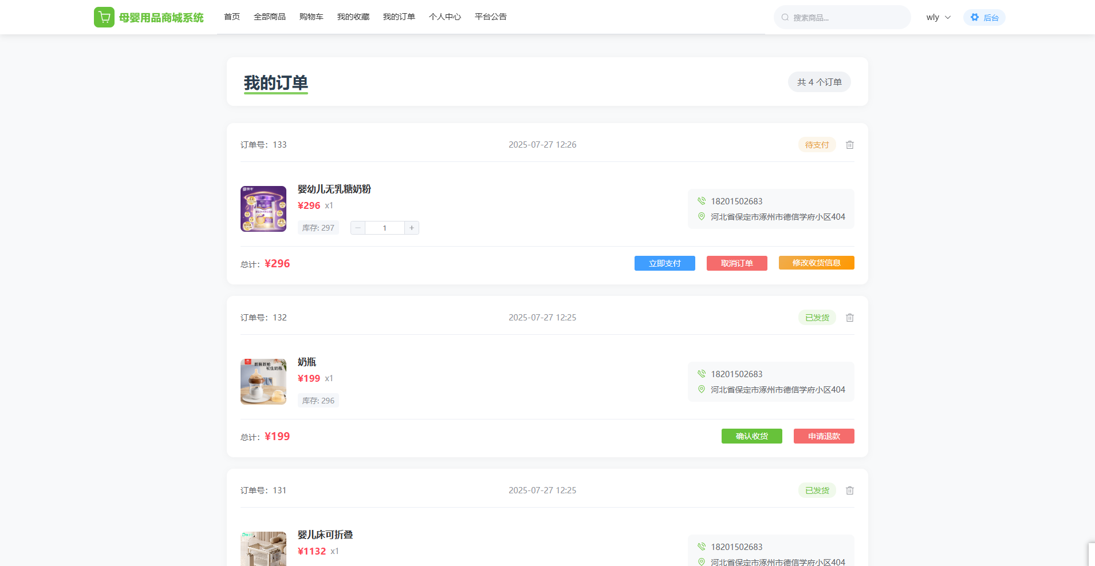Image resolution: width=1095 pixels, height=566 pixels.
Task: Expand the wly user dropdown
Action: [x=938, y=17]
